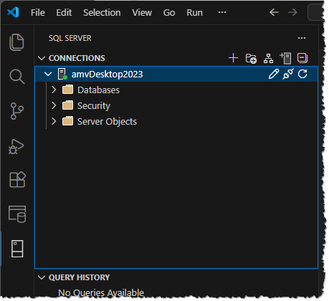Expand the Security node chevron

click(x=54, y=105)
